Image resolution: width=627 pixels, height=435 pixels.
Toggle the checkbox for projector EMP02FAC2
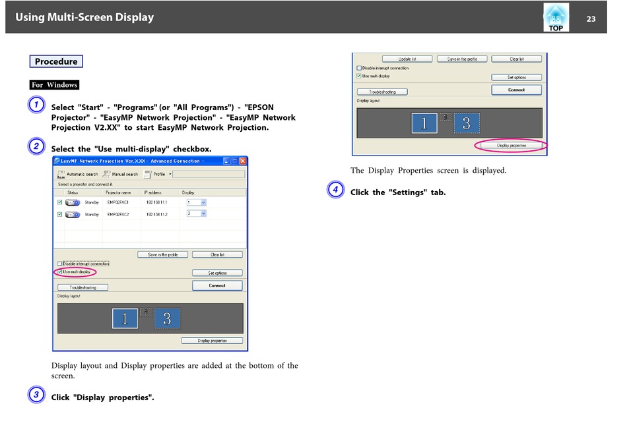click(59, 214)
